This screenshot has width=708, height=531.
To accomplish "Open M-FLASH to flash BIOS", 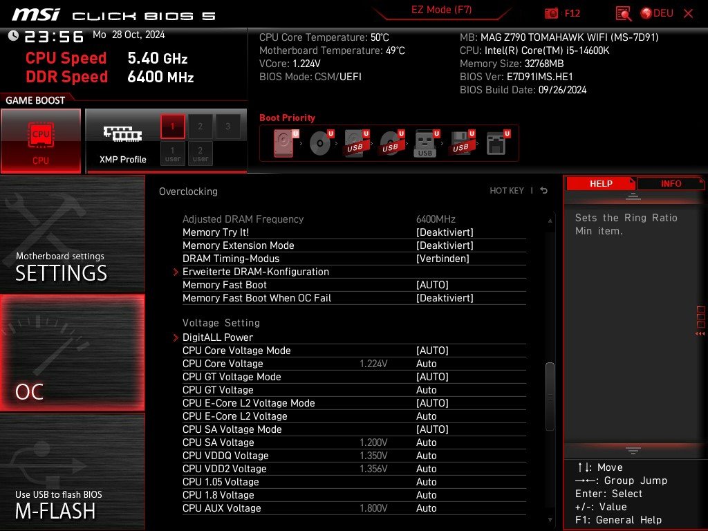I will pos(72,471).
